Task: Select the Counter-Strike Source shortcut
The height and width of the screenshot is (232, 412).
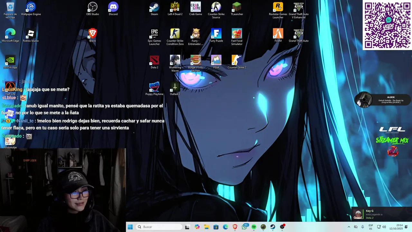Action: [x=216, y=10]
